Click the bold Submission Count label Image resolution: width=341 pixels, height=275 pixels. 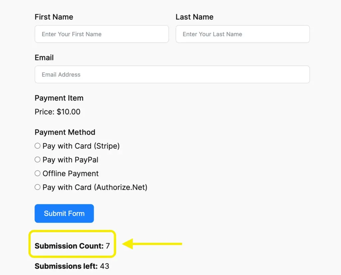coord(69,246)
